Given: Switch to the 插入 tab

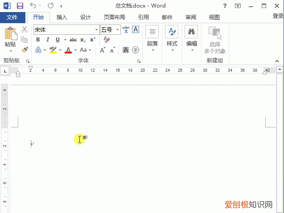Looking at the screenshot, I should coord(62,17).
